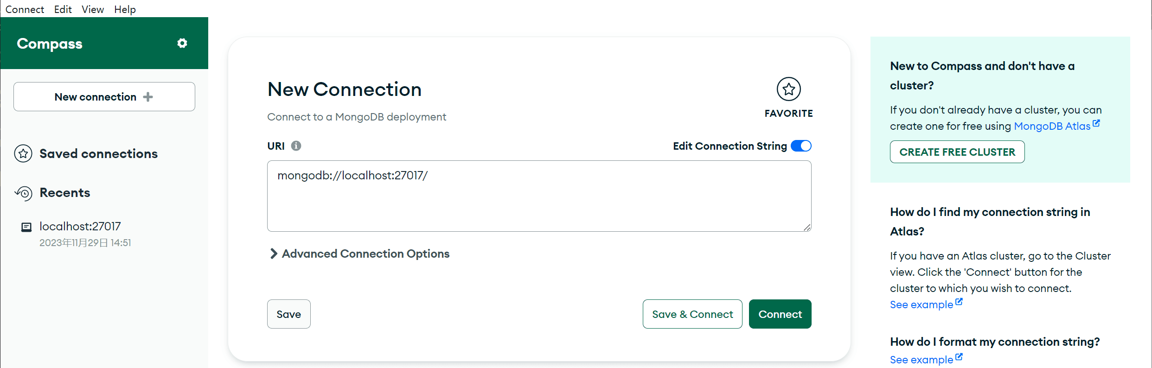Open the recent localhost:27017 connection

click(x=80, y=227)
